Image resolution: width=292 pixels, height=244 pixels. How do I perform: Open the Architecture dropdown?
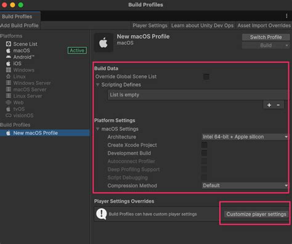(x=245, y=137)
